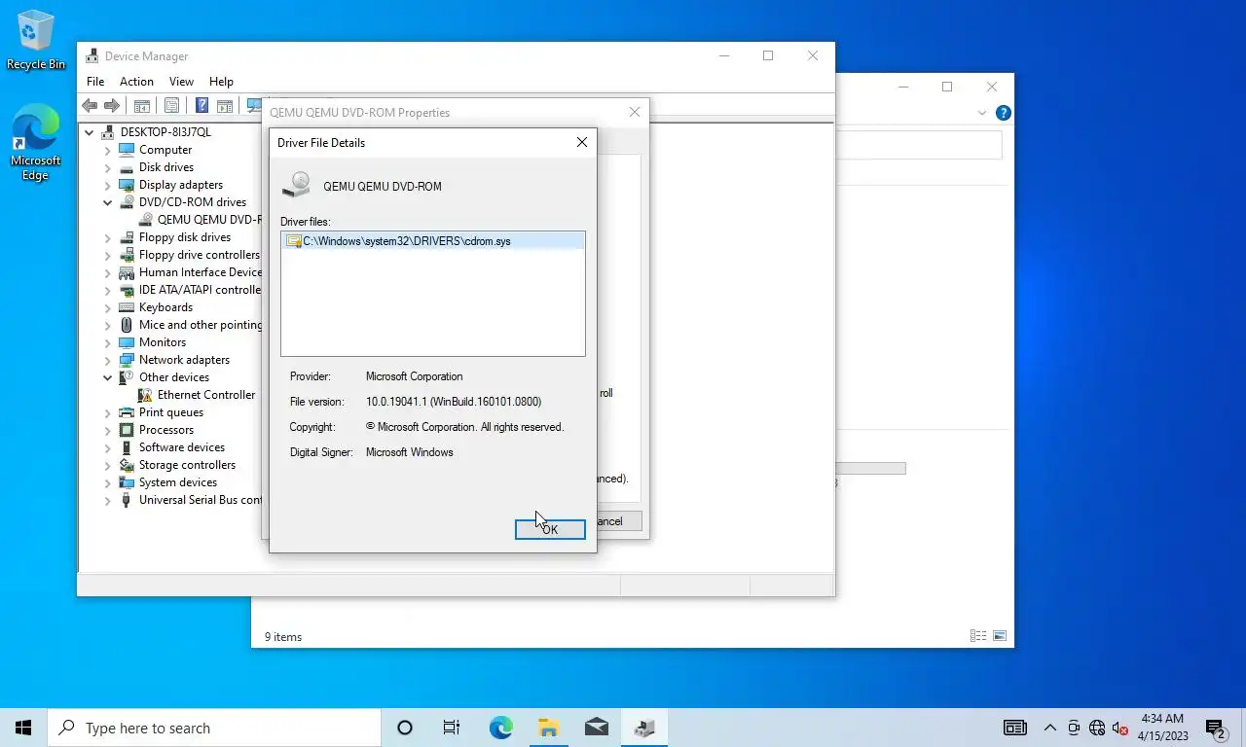
Task: Select cdrom.sys driver file entry
Action: pos(433,241)
